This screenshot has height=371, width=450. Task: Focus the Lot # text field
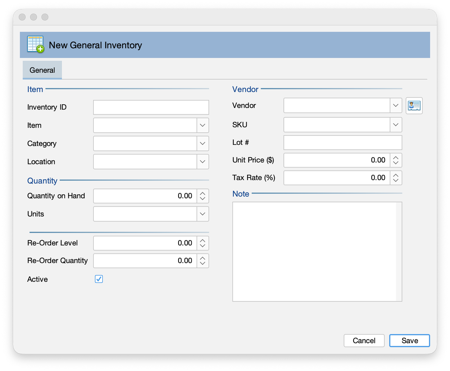point(343,143)
